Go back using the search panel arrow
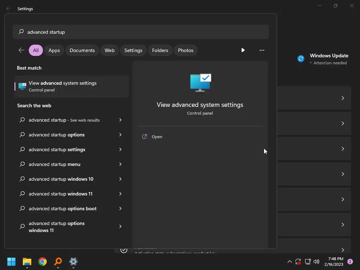Image resolution: width=360 pixels, height=270 pixels. (21, 50)
